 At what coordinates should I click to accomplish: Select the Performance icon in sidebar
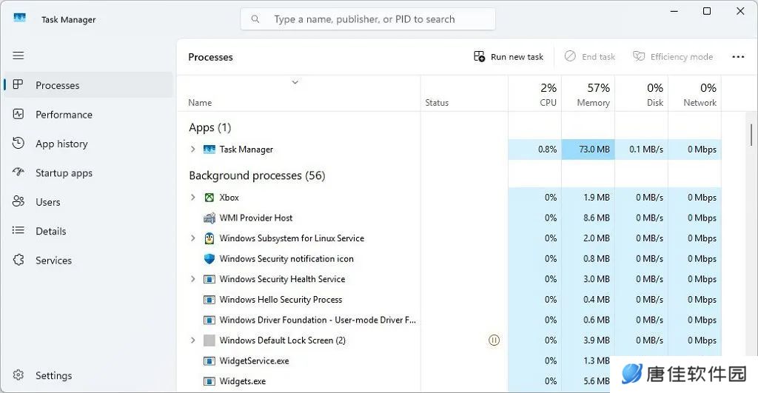pos(19,114)
